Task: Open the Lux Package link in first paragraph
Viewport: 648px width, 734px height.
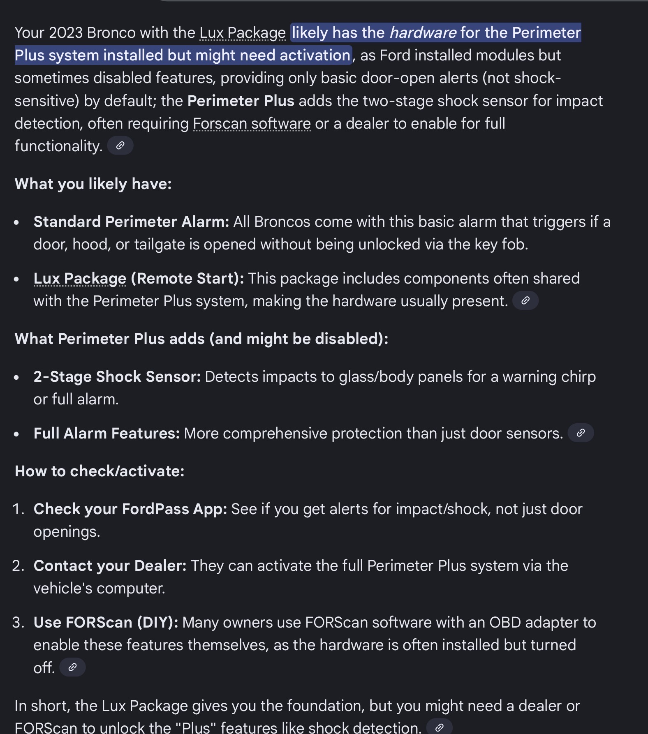Action: pyautogui.click(x=243, y=33)
